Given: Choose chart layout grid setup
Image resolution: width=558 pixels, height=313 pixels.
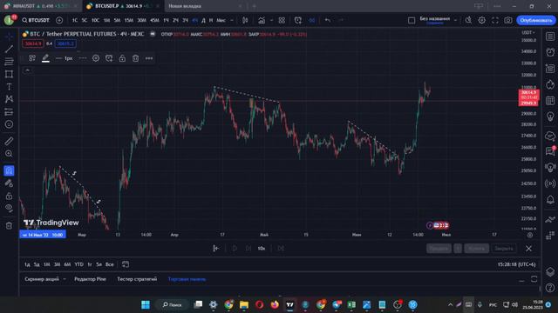Looking at the screenshot, I should click(x=412, y=20).
